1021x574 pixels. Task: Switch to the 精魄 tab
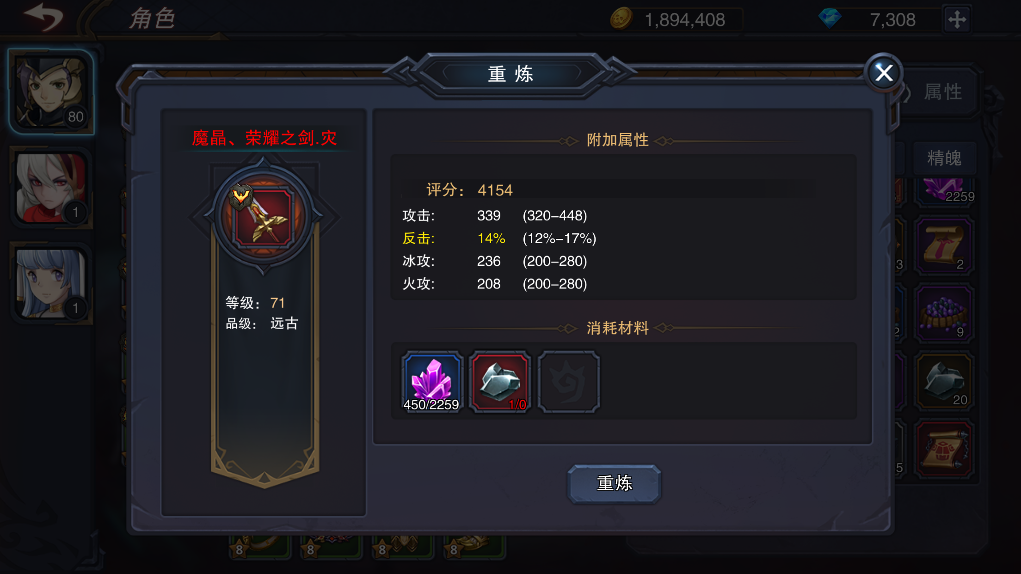coord(944,158)
